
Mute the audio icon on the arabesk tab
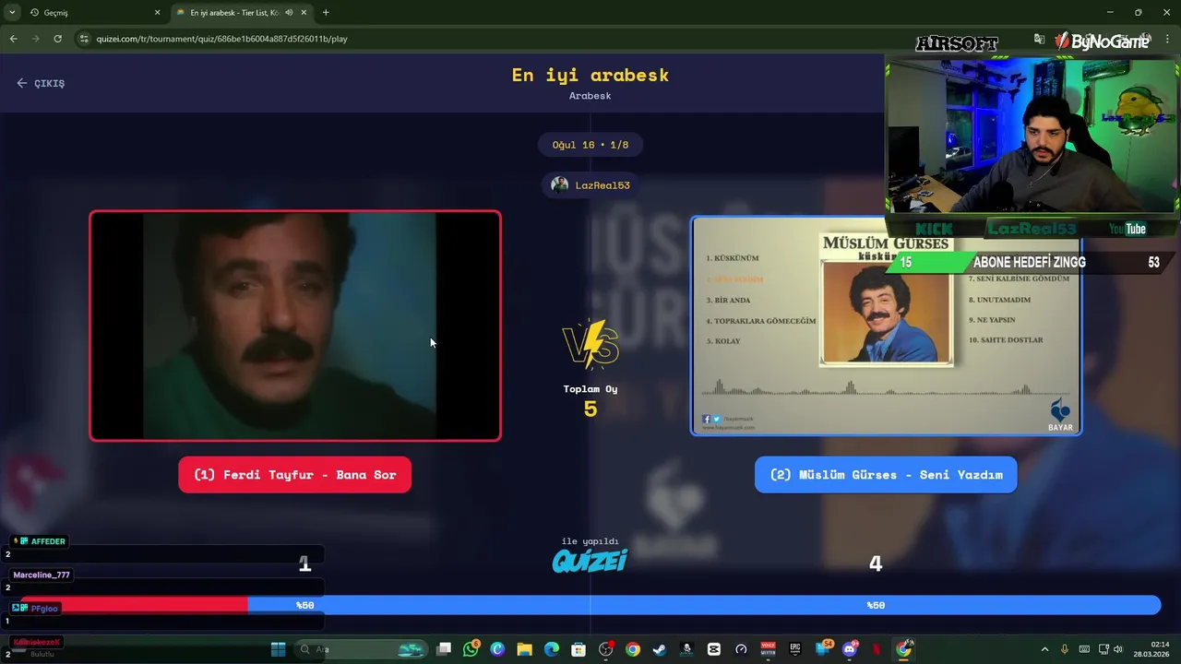click(x=289, y=13)
